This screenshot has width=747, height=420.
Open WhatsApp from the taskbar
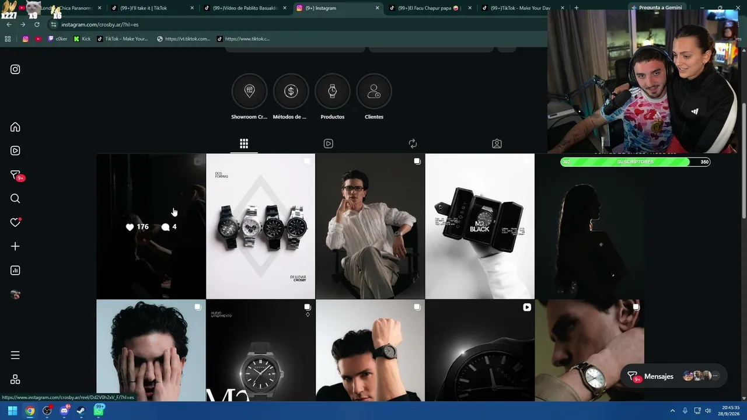[99, 411]
